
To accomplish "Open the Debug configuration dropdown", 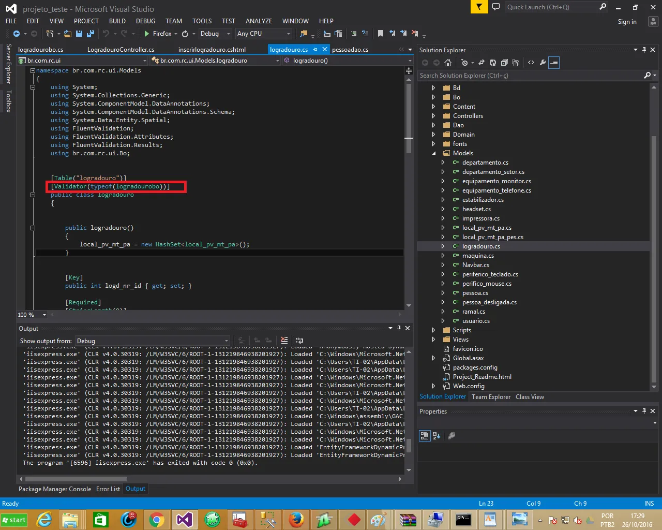I will tap(215, 34).
